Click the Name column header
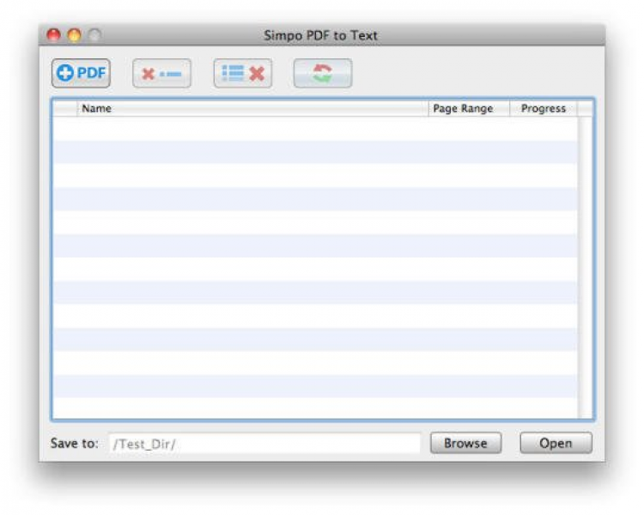Viewport: 644px width, 515px height. 252,108
